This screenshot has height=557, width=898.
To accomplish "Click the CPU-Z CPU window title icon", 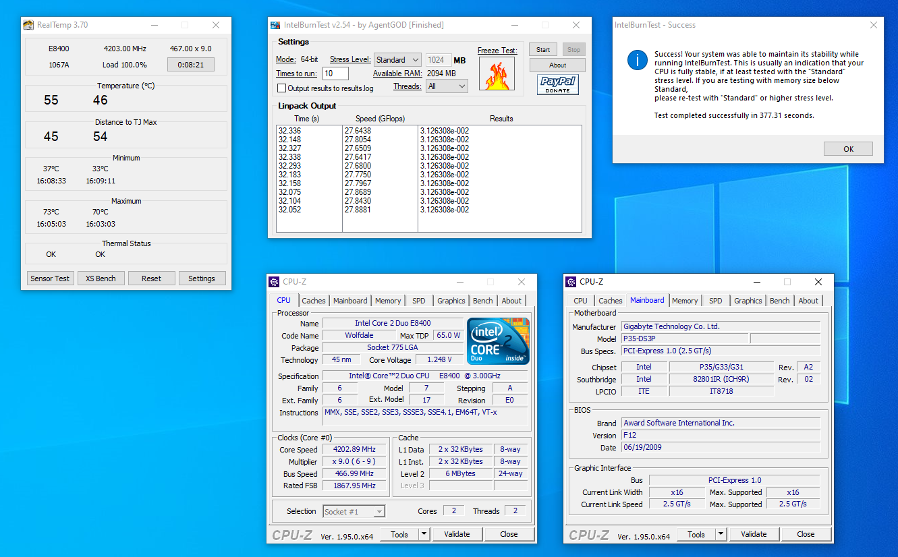I will coord(274,282).
